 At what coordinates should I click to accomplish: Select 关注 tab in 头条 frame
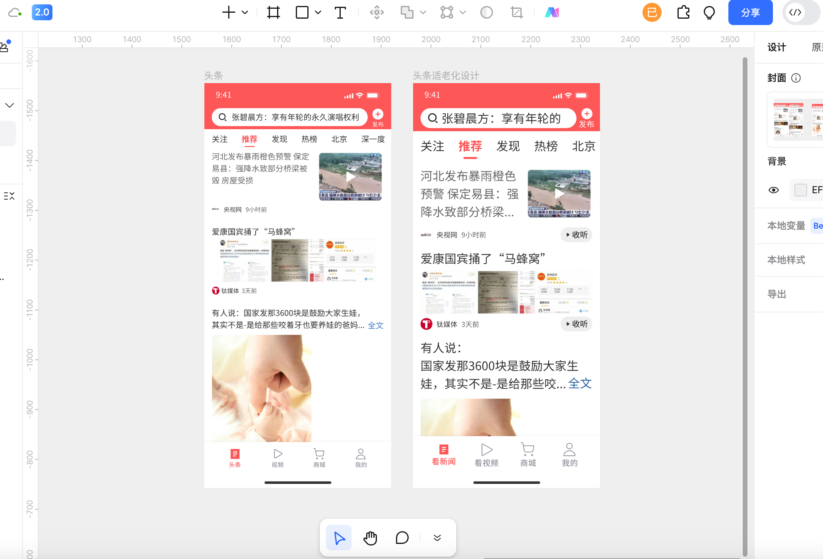(219, 140)
